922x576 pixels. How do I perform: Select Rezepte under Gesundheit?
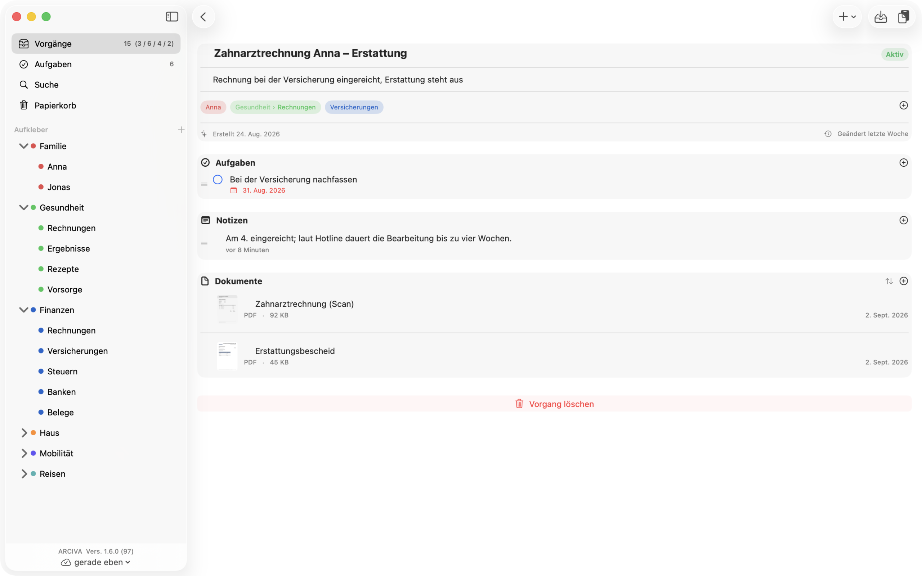(x=63, y=269)
